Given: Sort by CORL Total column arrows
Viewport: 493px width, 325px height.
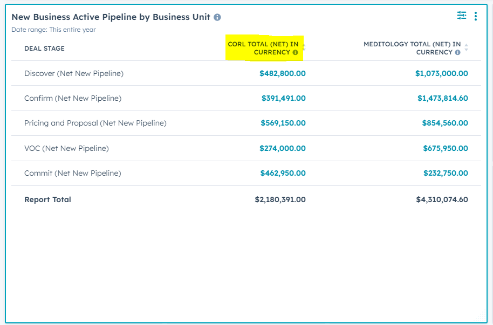Looking at the screenshot, I should point(304,47).
